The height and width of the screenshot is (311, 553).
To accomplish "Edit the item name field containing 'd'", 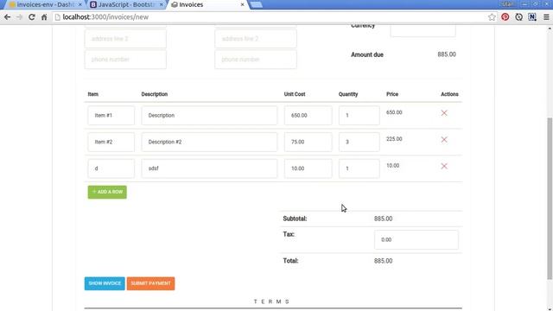I will click(x=111, y=168).
